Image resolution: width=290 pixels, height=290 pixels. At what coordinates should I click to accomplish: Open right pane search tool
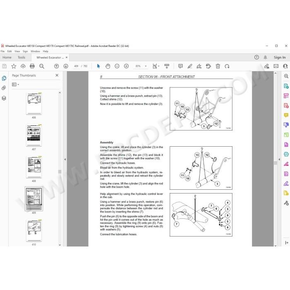coord(286,76)
